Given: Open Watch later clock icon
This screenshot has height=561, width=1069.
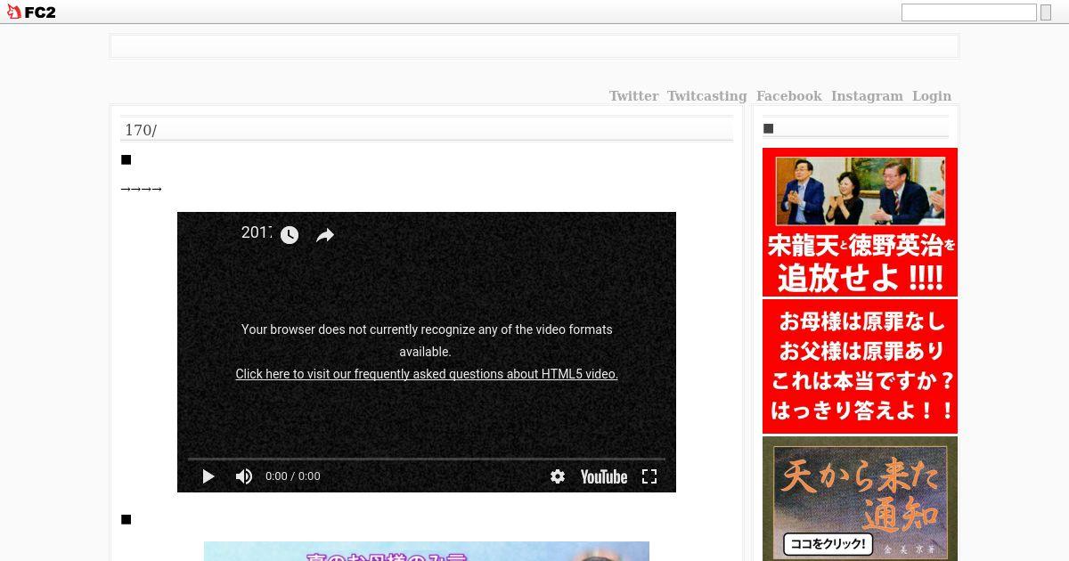Looking at the screenshot, I should [x=290, y=235].
